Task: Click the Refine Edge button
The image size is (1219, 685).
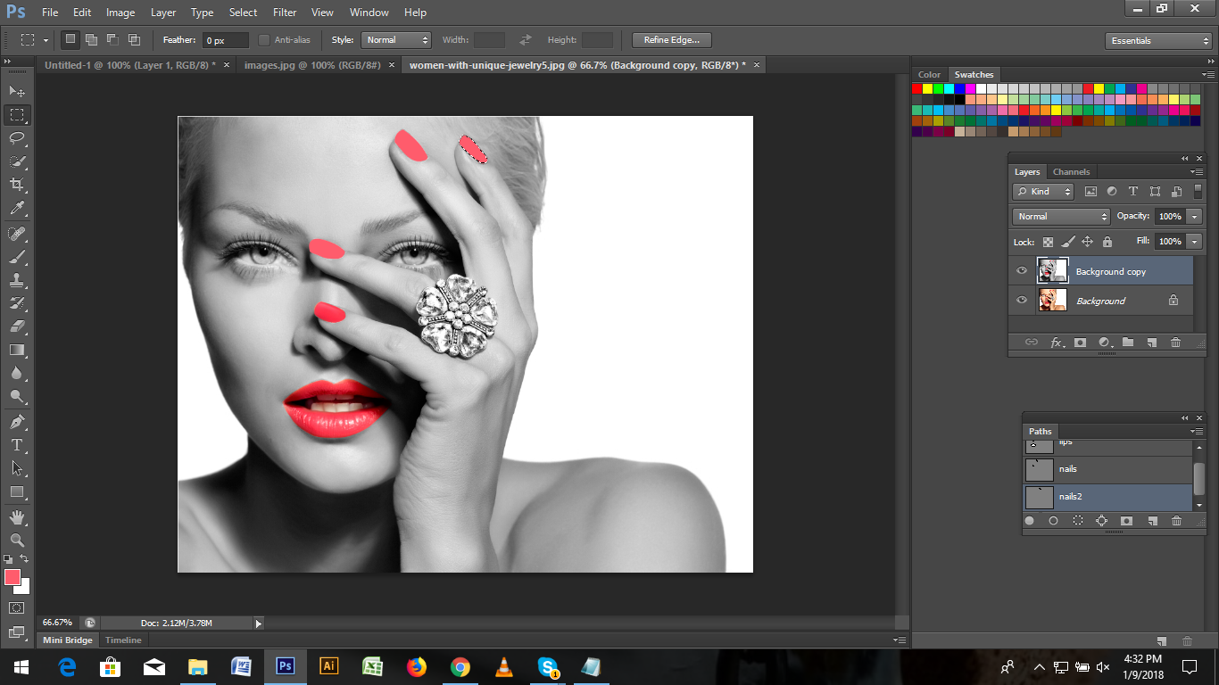Action: point(671,40)
